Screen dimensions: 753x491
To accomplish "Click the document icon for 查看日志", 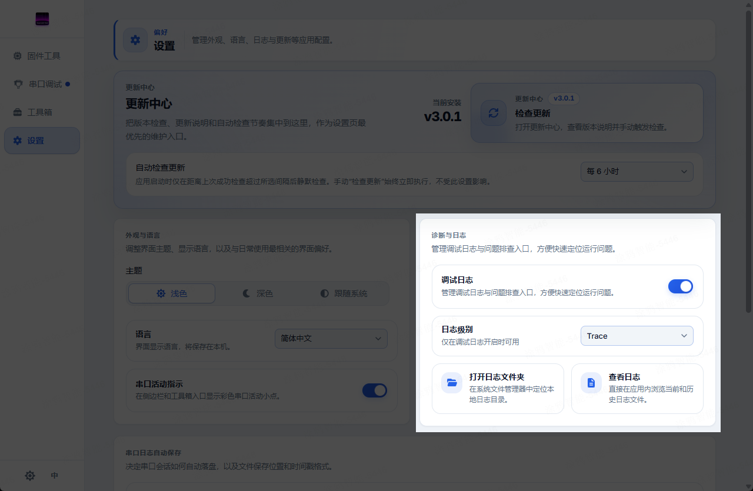I will pyautogui.click(x=591, y=383).
